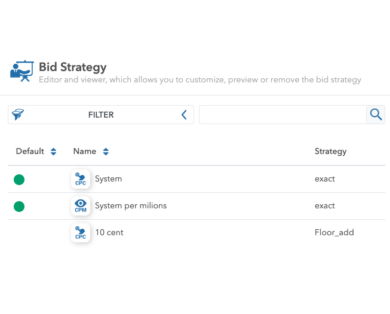This screenshot has width=390, height=314.
Task: Focus the search input field
Action: pyautogui.click(x=283, y=115)
